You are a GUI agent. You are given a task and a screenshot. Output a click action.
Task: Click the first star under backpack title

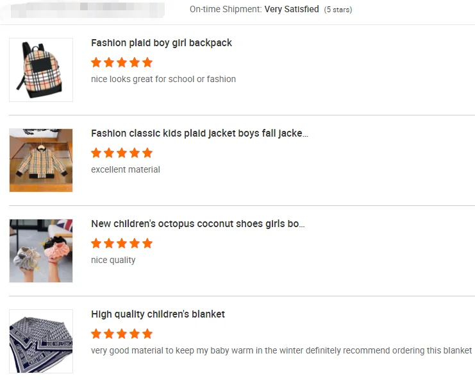[96, 62]
